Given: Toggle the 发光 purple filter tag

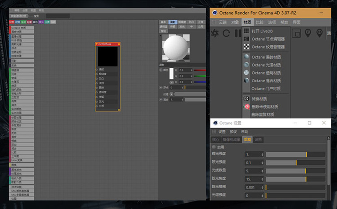Looking at the screenshot, I should pyautogui.click(x=41, y=22).
